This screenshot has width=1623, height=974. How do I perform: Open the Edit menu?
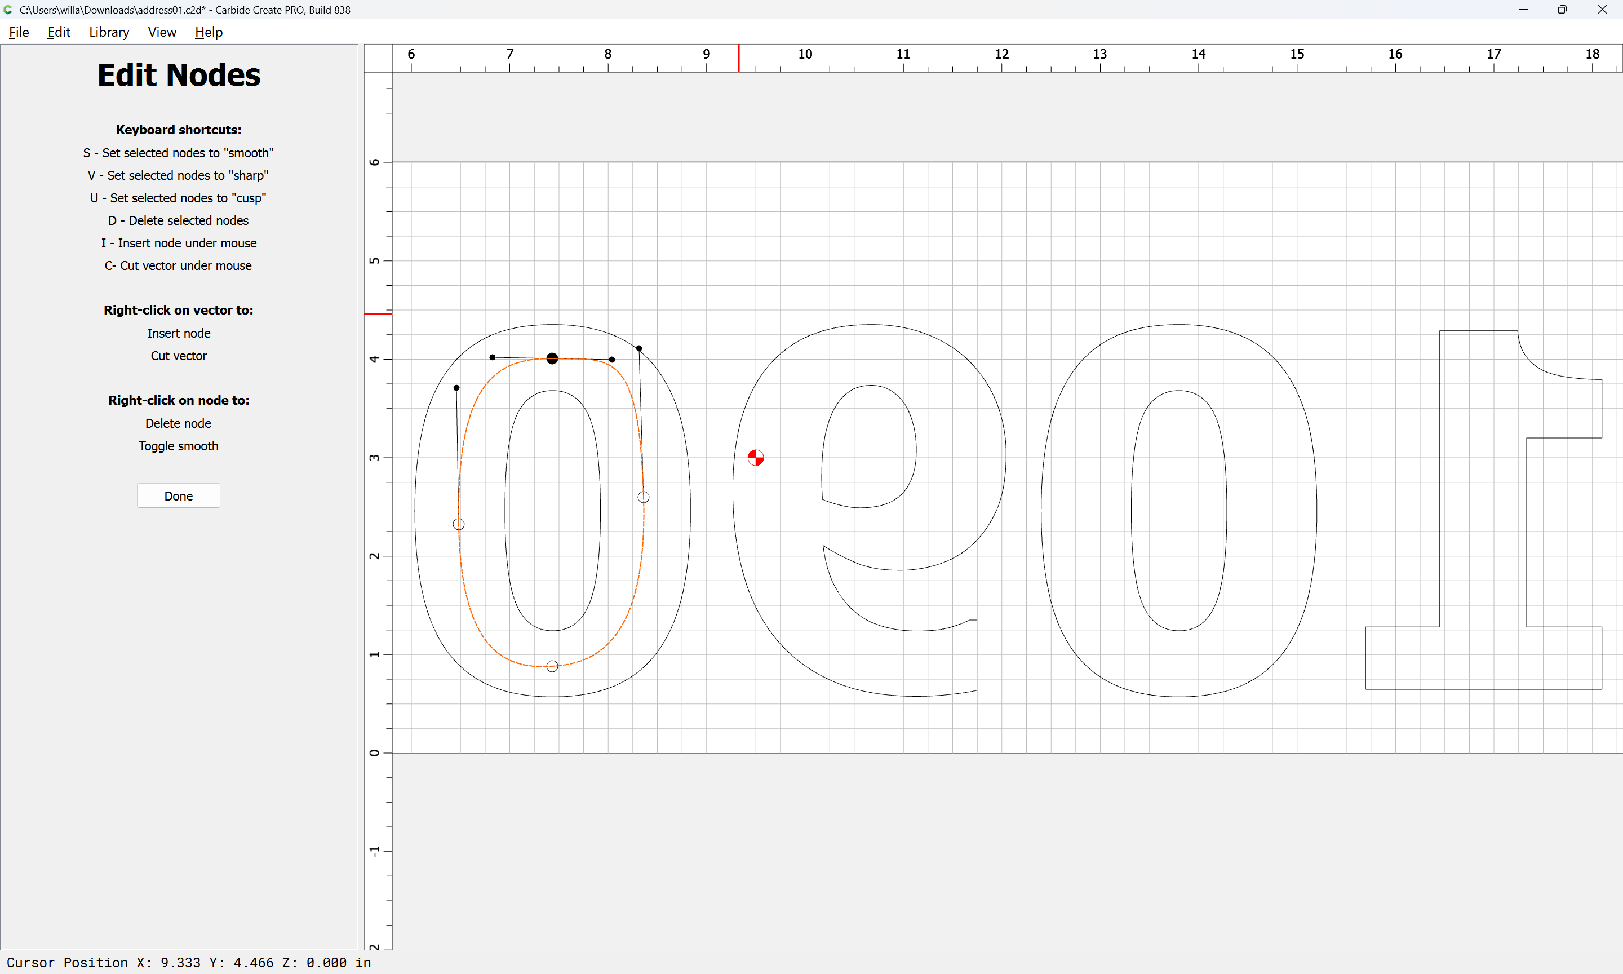[x=59, y=32]
